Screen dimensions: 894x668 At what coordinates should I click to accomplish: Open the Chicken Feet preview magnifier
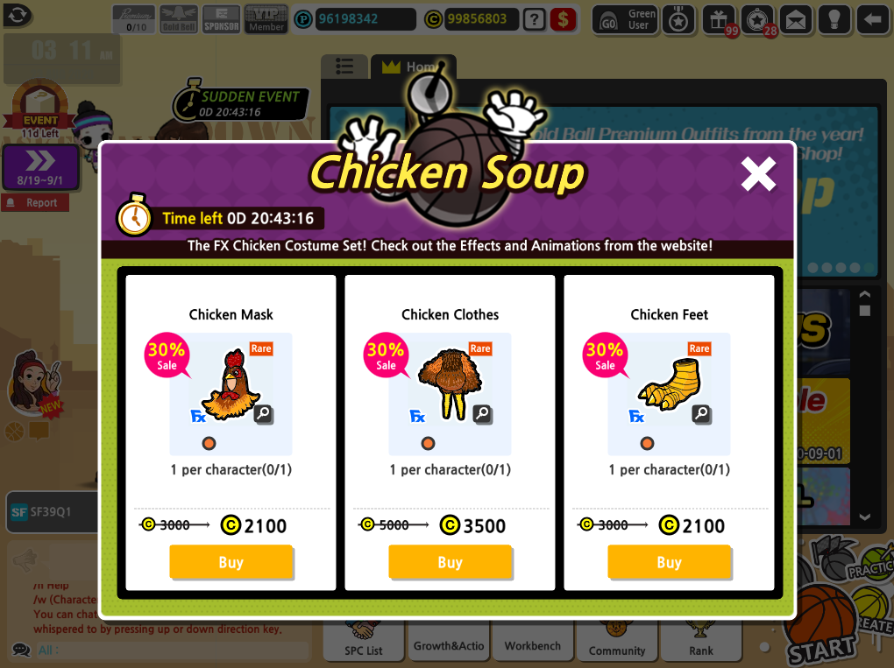701,414
